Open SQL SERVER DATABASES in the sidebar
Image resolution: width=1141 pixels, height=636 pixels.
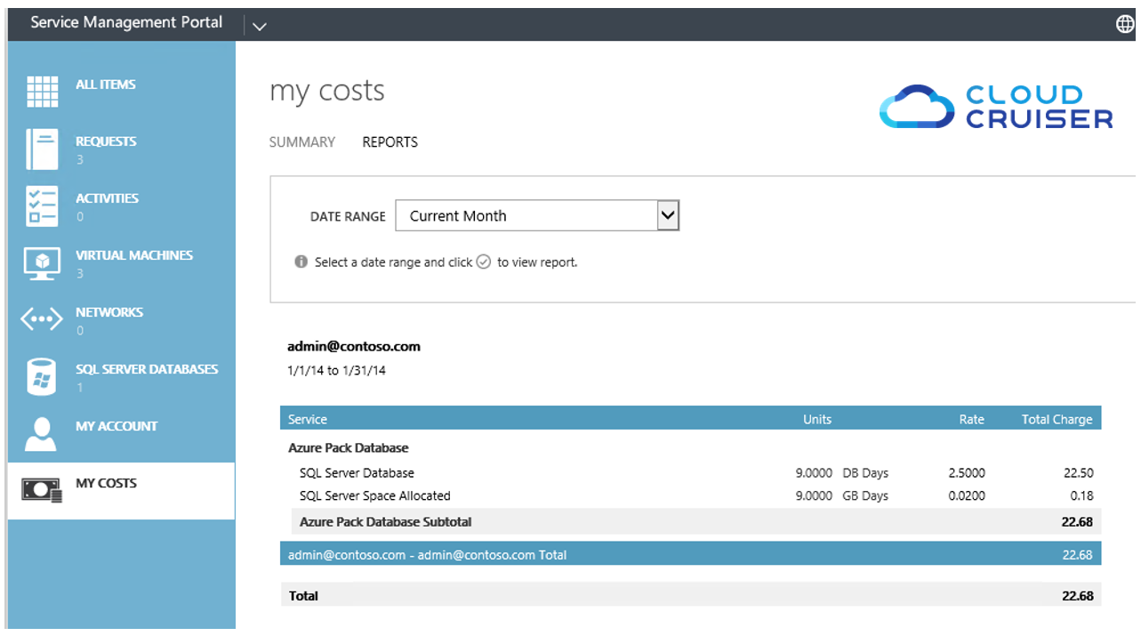[x=147, y=369]
